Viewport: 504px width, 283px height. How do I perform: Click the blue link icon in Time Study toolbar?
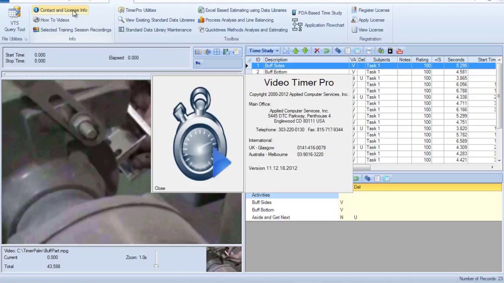point(338,51)
